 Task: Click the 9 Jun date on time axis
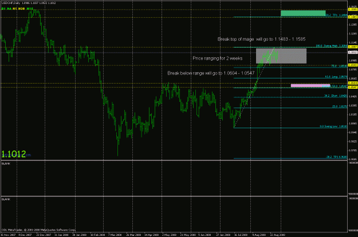(205, 235)
